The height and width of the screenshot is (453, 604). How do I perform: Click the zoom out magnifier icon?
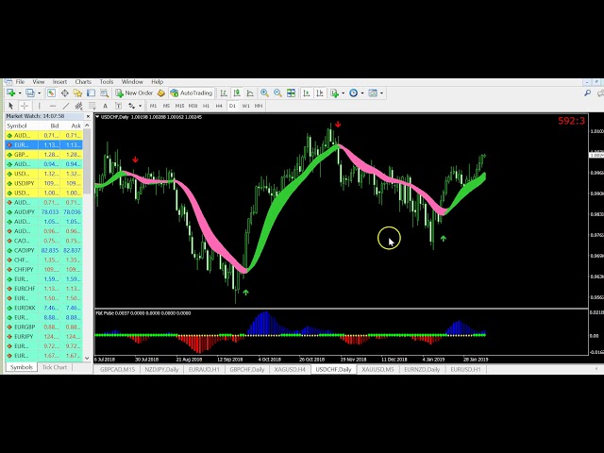[277, 93]
